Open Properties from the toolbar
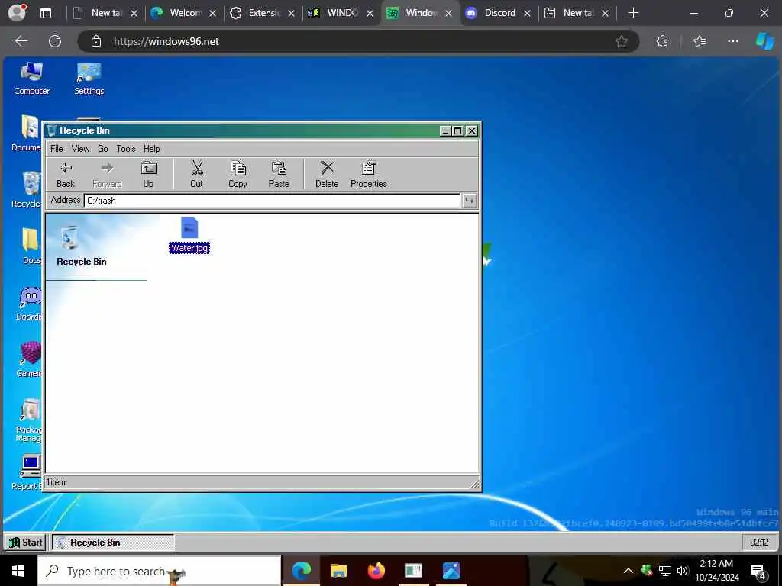 coord(369,175)
